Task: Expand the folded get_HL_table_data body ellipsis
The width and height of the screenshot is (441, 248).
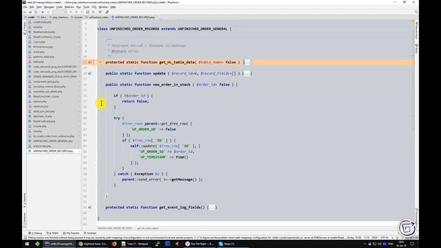Action: click(247, 62)
